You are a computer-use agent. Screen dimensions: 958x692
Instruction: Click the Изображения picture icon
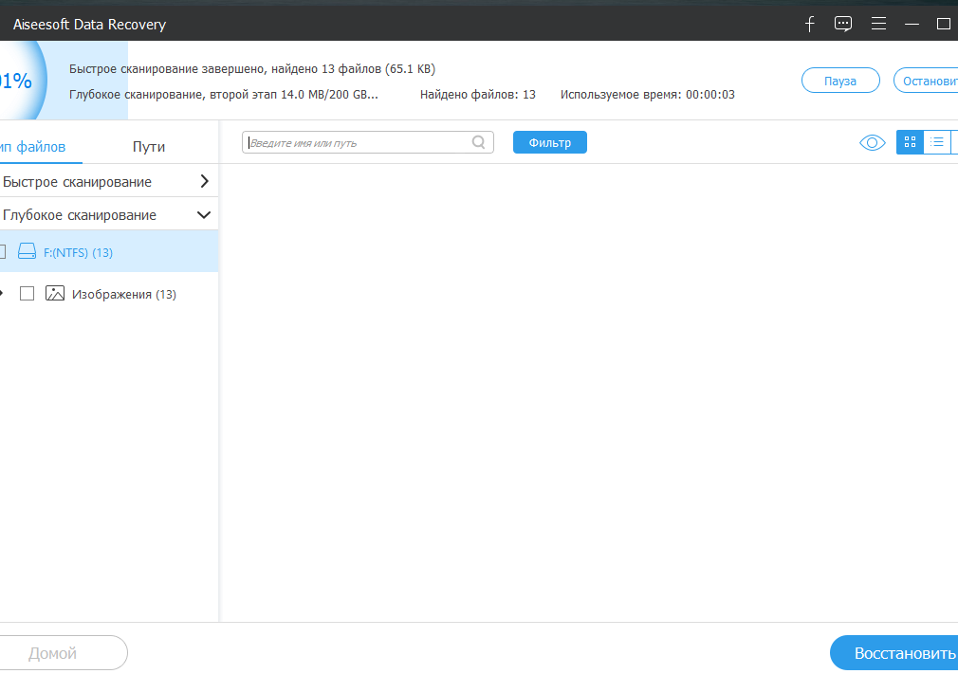pos(55,293)
